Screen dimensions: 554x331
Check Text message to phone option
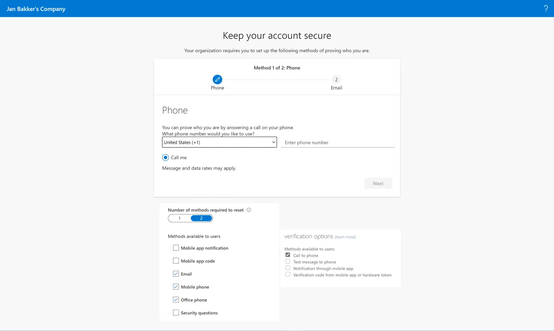288,261
